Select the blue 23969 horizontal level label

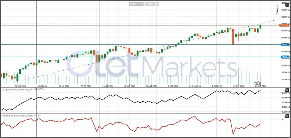click(285, 45)
